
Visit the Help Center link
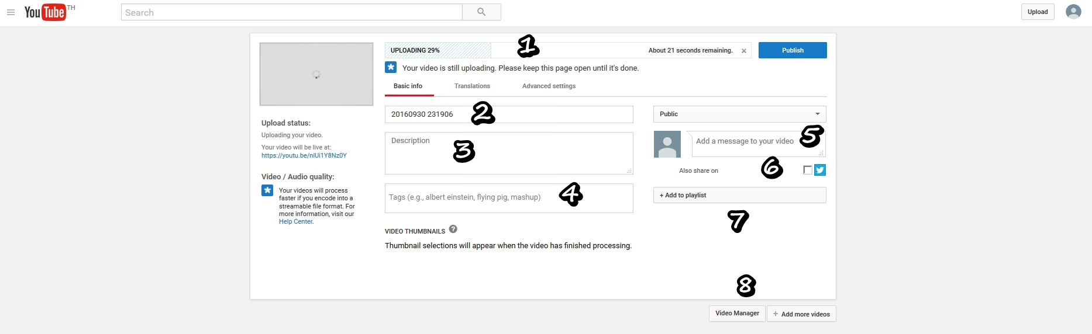(296, 221)
